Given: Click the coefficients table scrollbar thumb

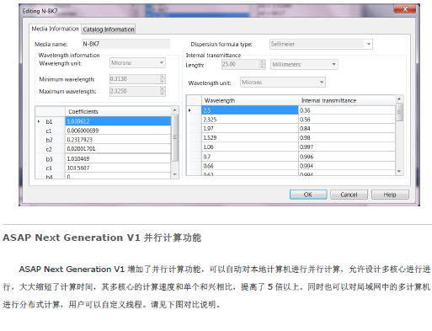Looking at the screenshot, I should 174,137.
